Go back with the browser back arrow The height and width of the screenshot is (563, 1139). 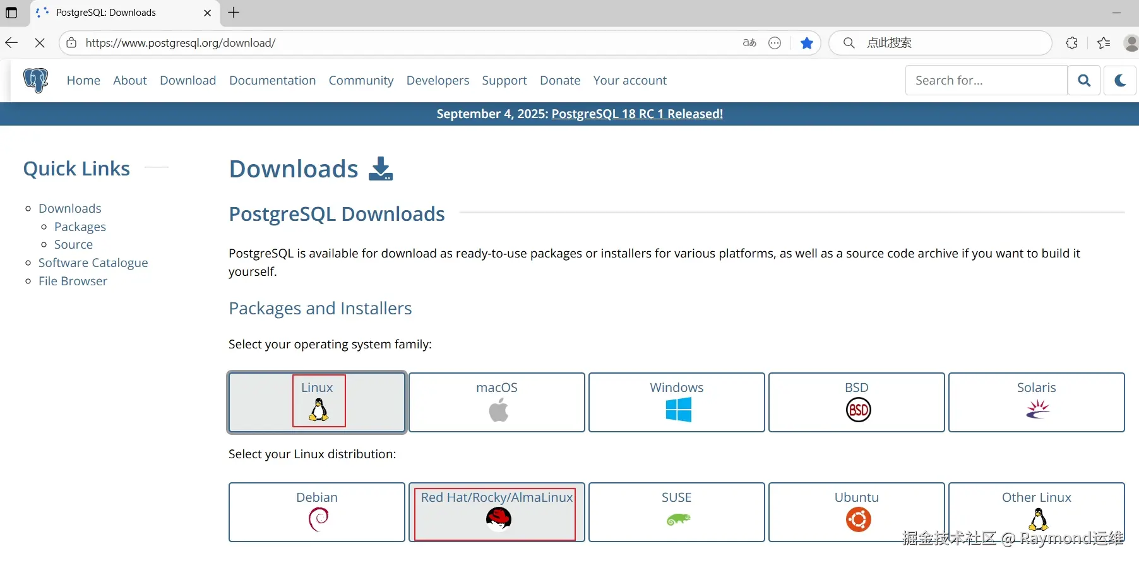click(11, 43)
